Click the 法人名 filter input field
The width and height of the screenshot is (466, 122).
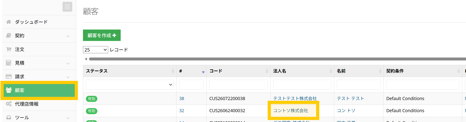(x=302, y=85)
